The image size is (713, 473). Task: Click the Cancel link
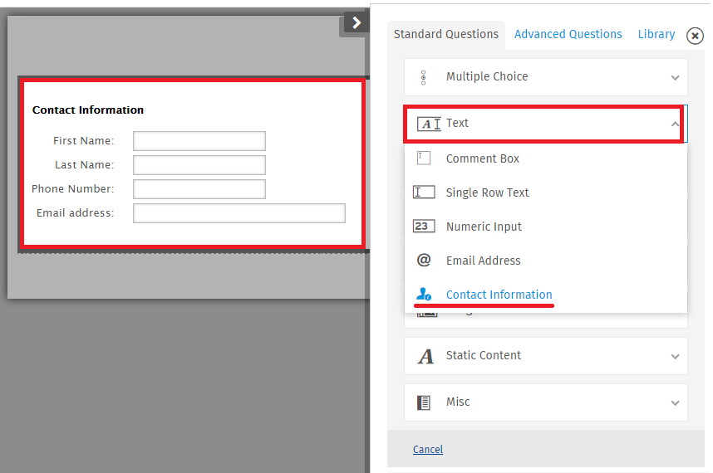point(427,450)
